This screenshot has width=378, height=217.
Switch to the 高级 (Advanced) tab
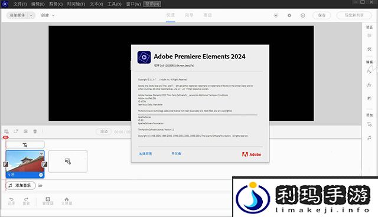(207, 15)
